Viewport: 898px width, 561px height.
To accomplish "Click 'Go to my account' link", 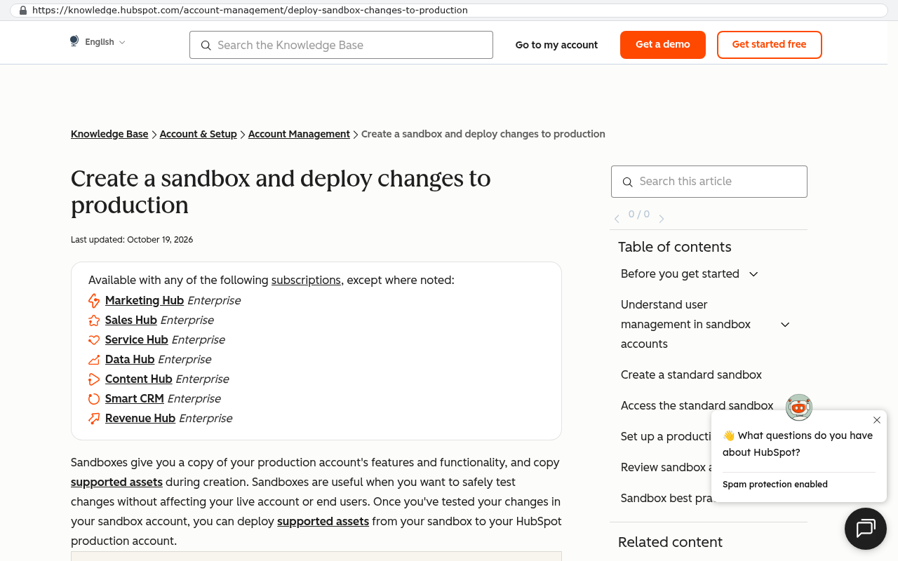I will pyautogui.click(x=556, y=45).
